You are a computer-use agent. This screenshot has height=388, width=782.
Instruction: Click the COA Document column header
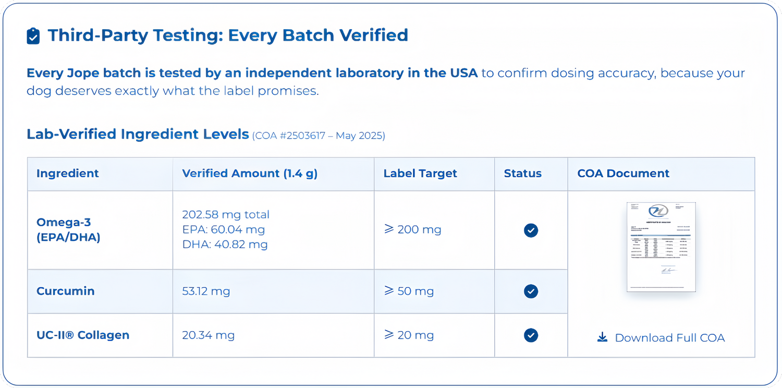pyautogui.click(x=623, y=174)
